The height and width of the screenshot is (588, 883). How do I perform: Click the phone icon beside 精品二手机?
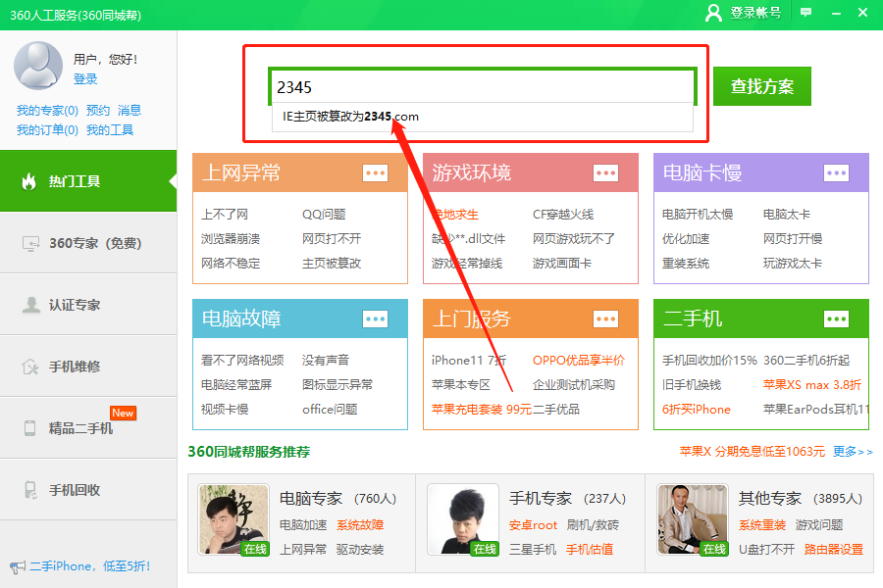(x=29, y=428)
